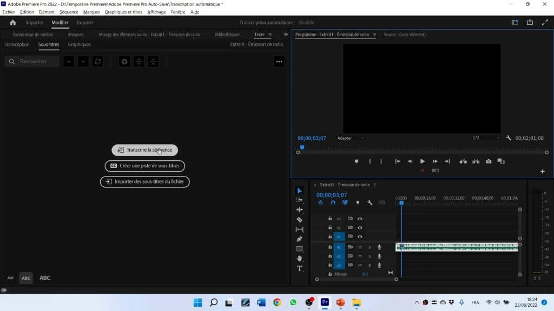Click Transcrire la séquence button
554x311 pixels.
tap(145, 150)
